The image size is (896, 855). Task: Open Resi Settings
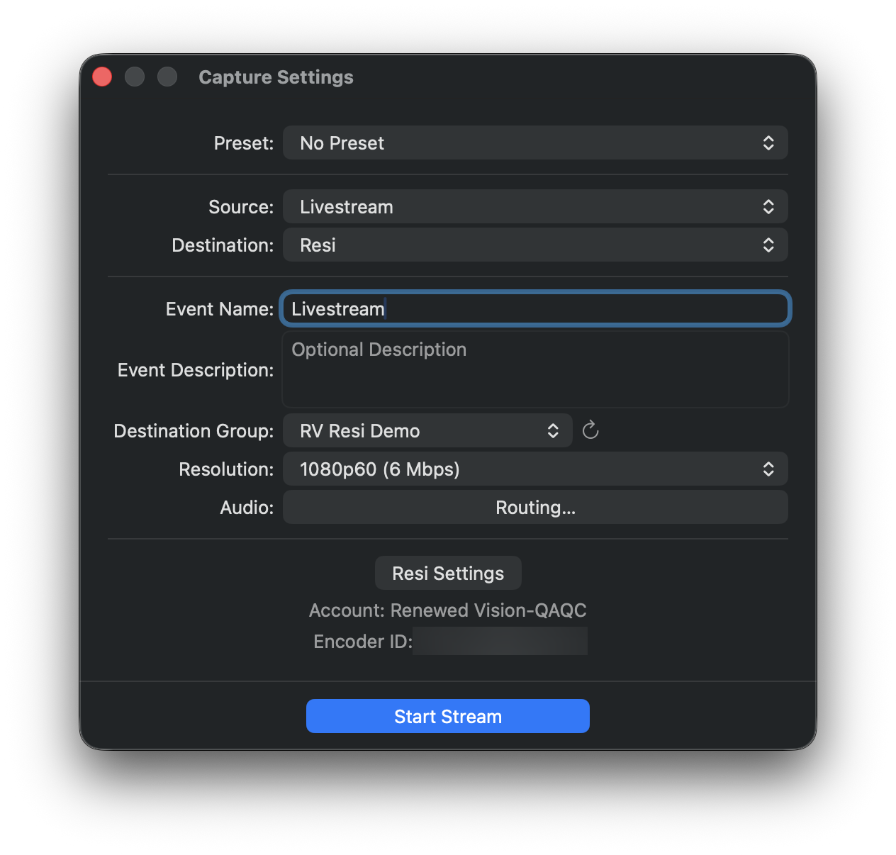(x=448, y=574)
